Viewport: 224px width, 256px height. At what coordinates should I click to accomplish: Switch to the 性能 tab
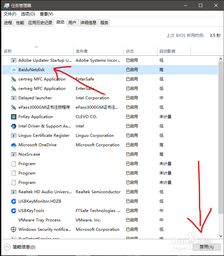(20, 22)
